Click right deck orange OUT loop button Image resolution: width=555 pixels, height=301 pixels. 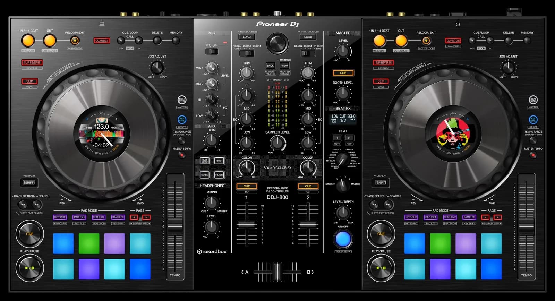click(401, 41)
